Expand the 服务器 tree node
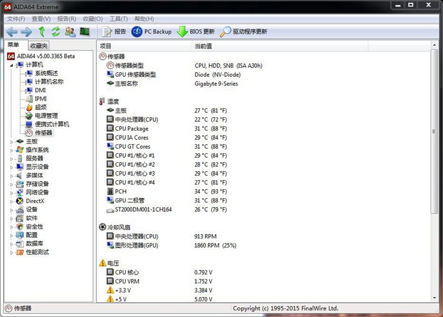 pos(12,159)
